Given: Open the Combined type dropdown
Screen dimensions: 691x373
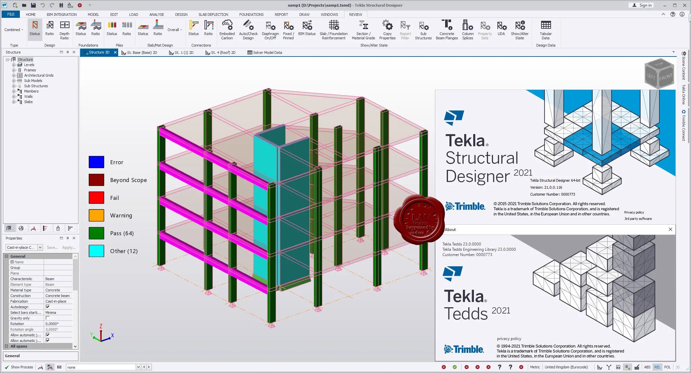Looking at the screenshot, I should coord(14,30).
